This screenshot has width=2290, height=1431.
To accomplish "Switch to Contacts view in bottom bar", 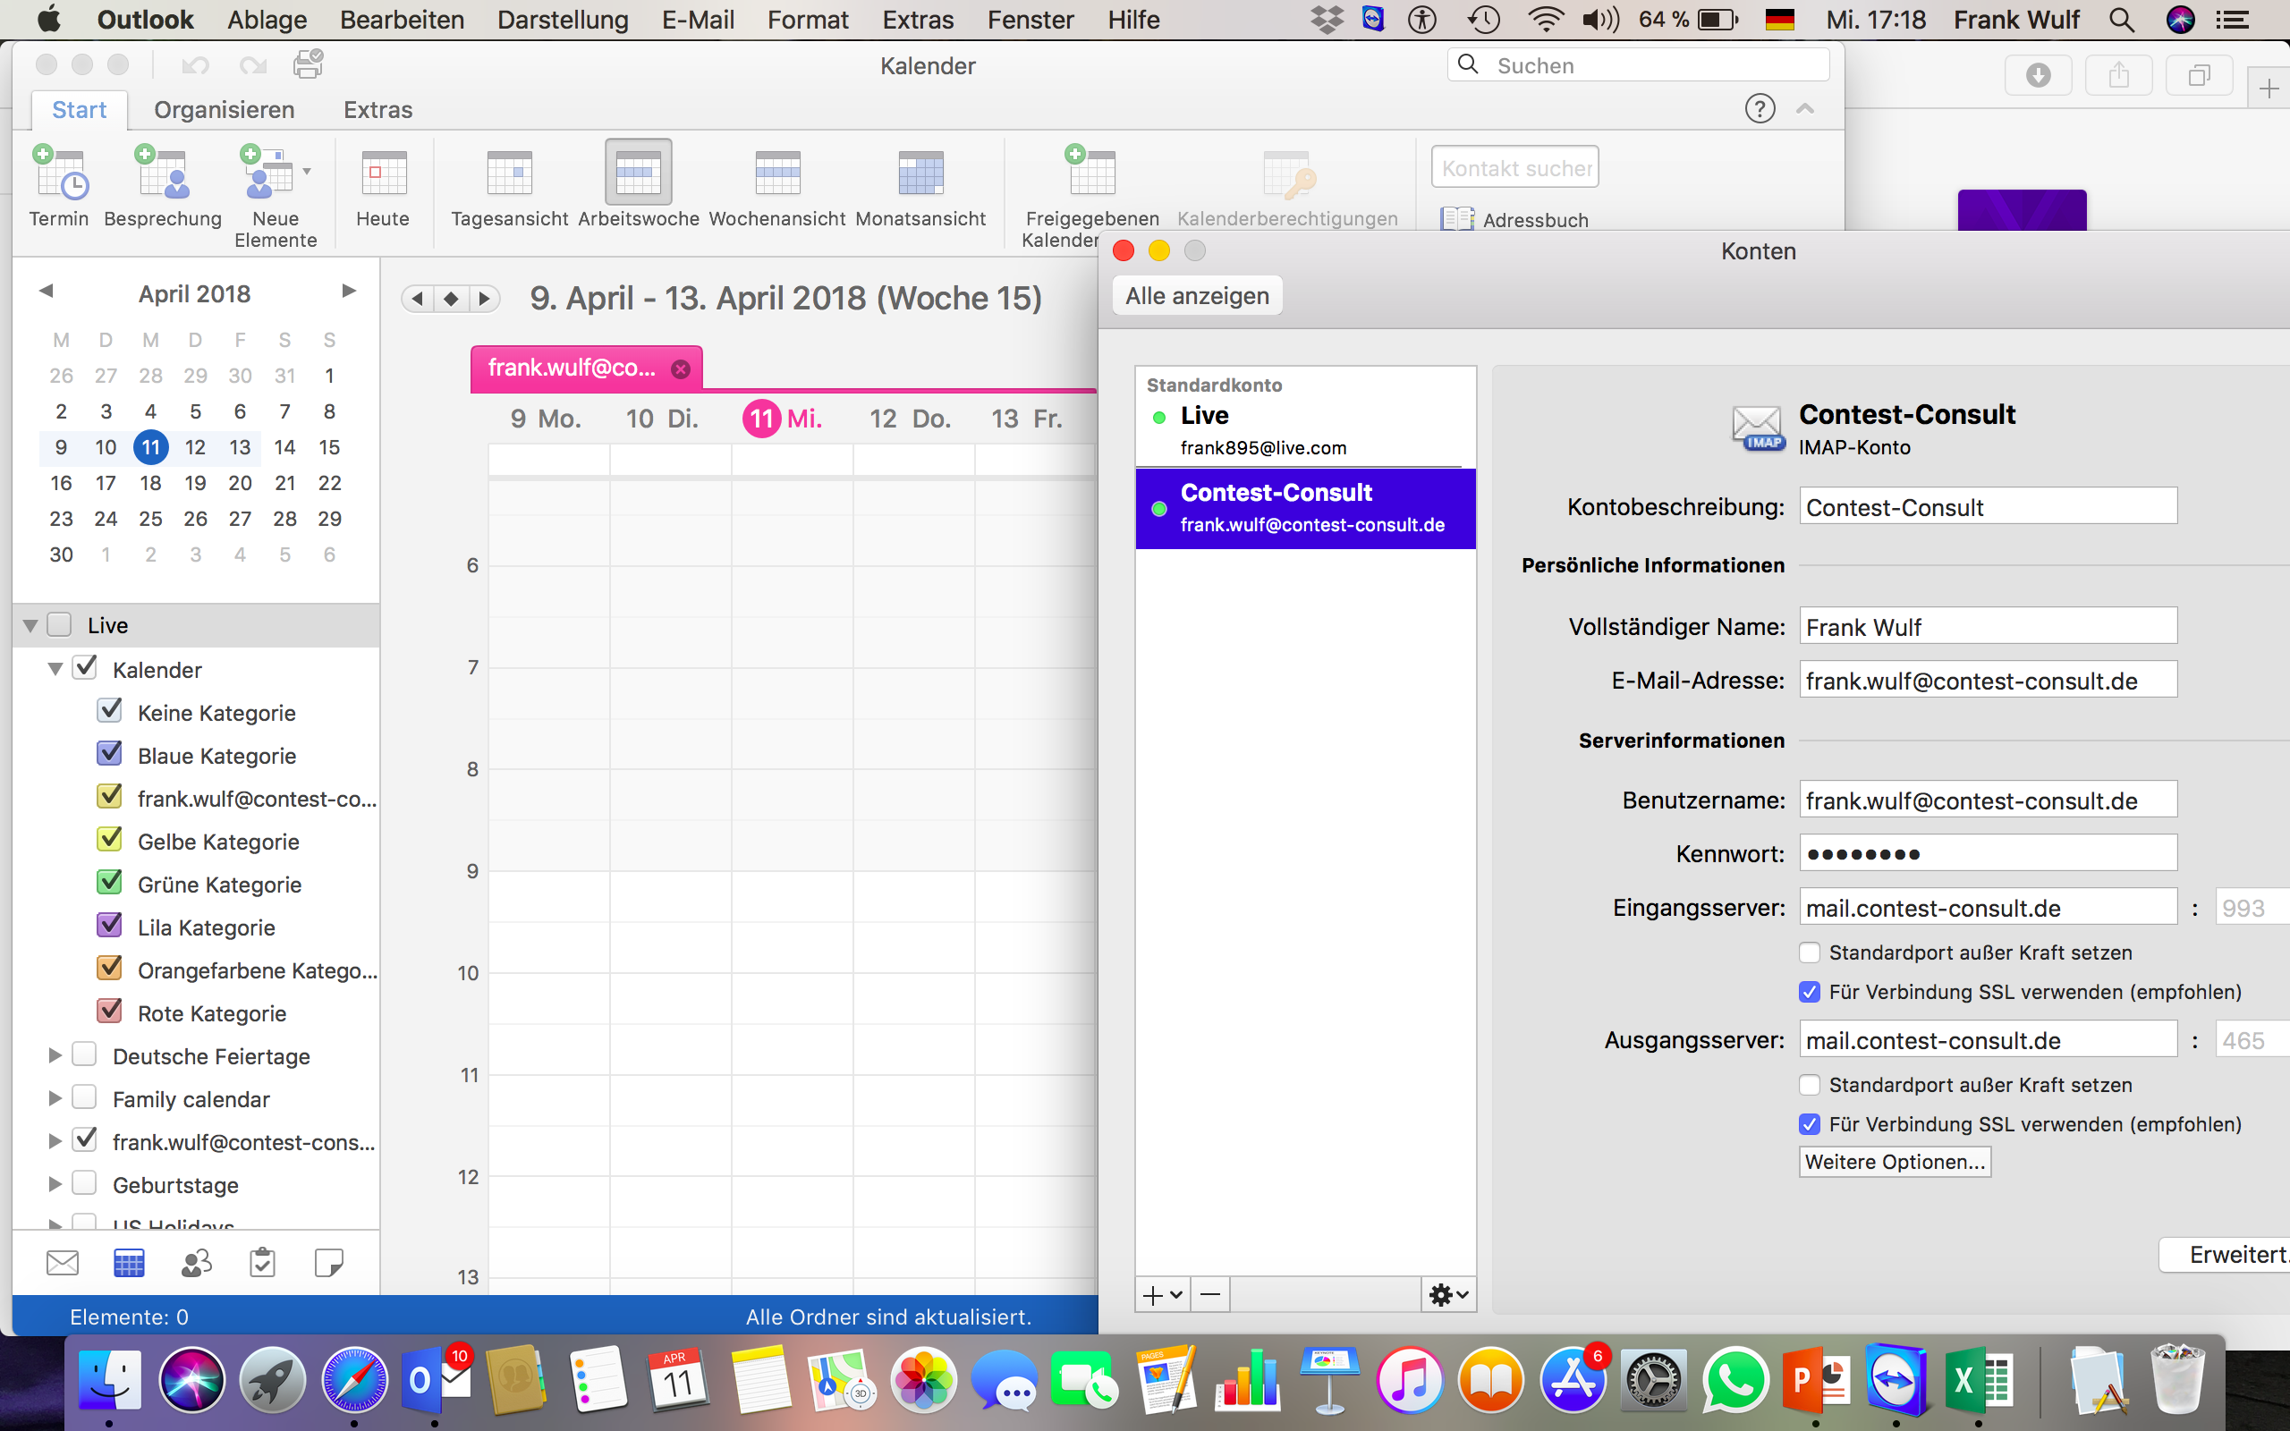I will (196, 1263).
